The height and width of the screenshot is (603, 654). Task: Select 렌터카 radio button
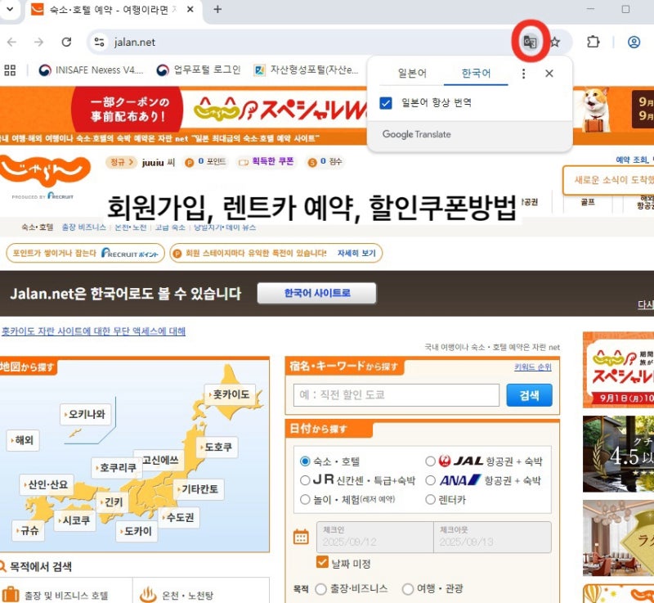click(430, 500)
